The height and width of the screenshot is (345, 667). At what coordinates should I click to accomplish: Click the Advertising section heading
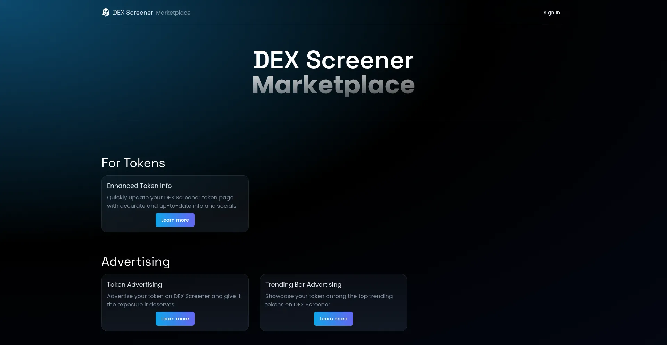point(135,262)
